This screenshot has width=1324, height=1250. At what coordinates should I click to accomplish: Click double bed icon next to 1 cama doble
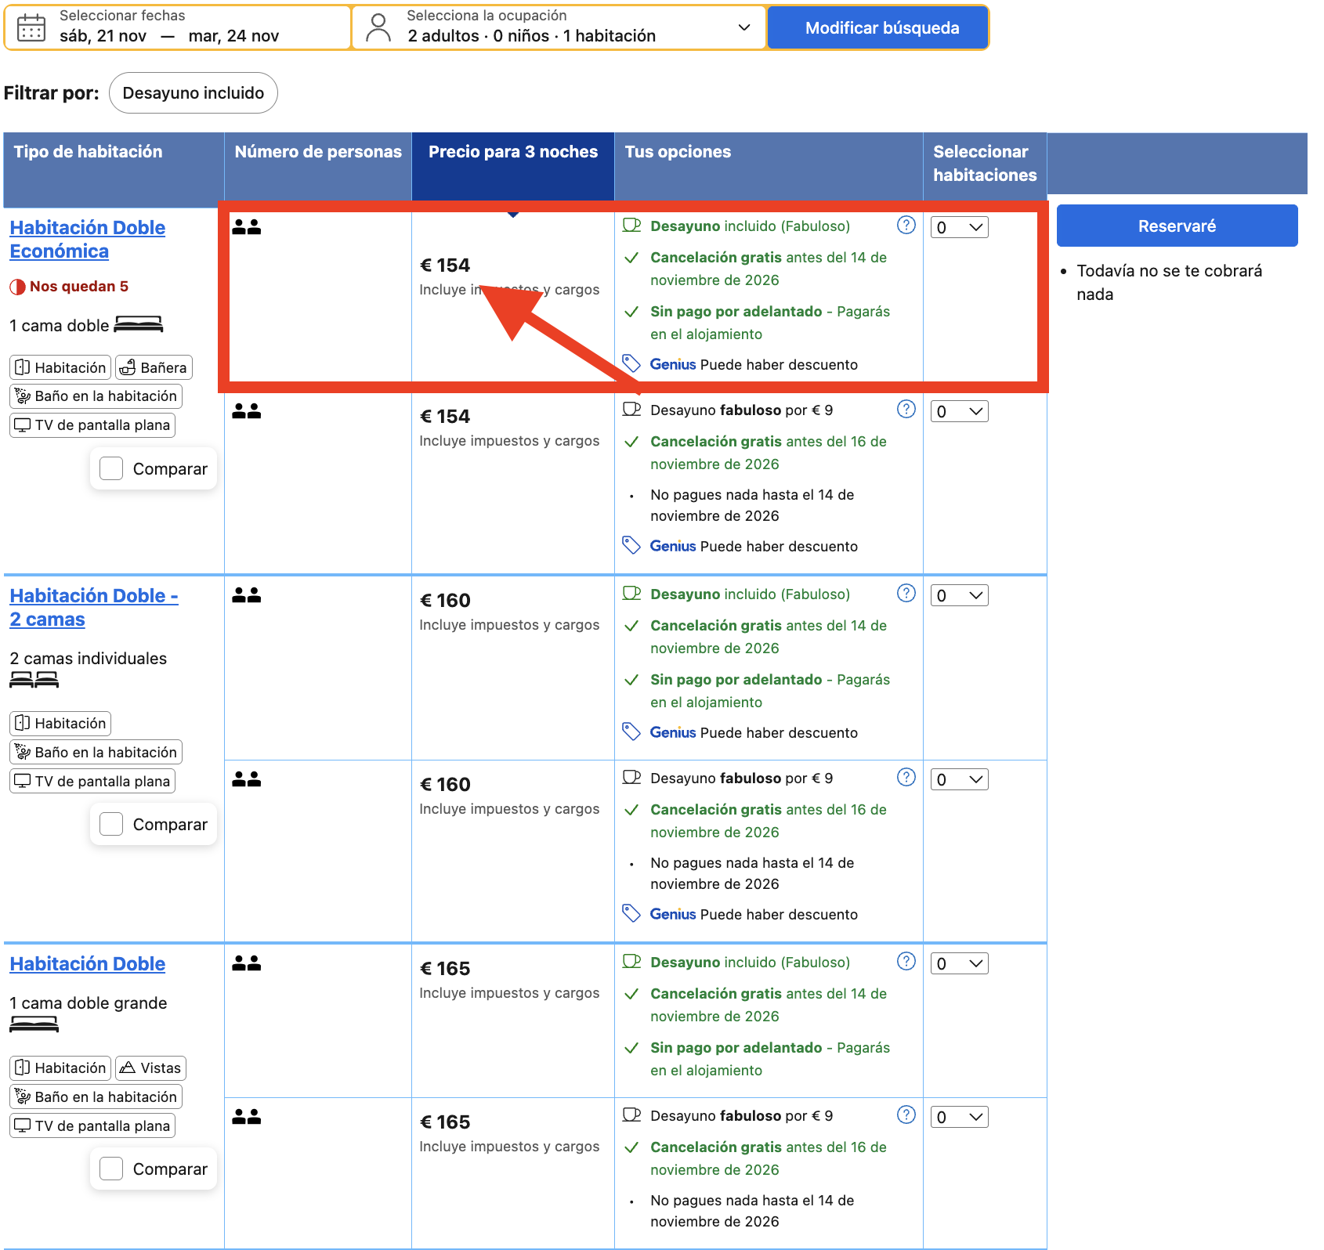139,324
